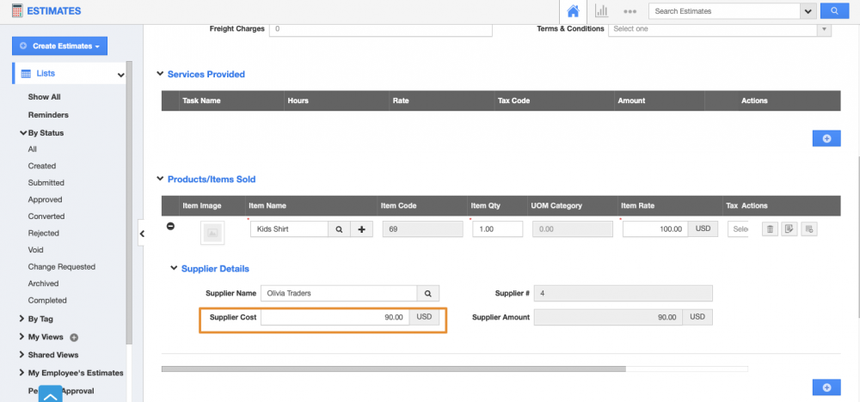Select Show All in the sidebar

click(44, 97)
